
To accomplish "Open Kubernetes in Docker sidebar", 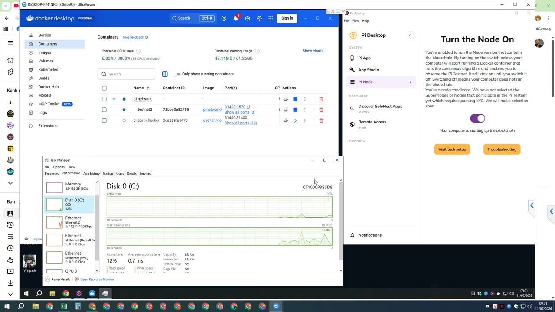I will pos(55,69).
